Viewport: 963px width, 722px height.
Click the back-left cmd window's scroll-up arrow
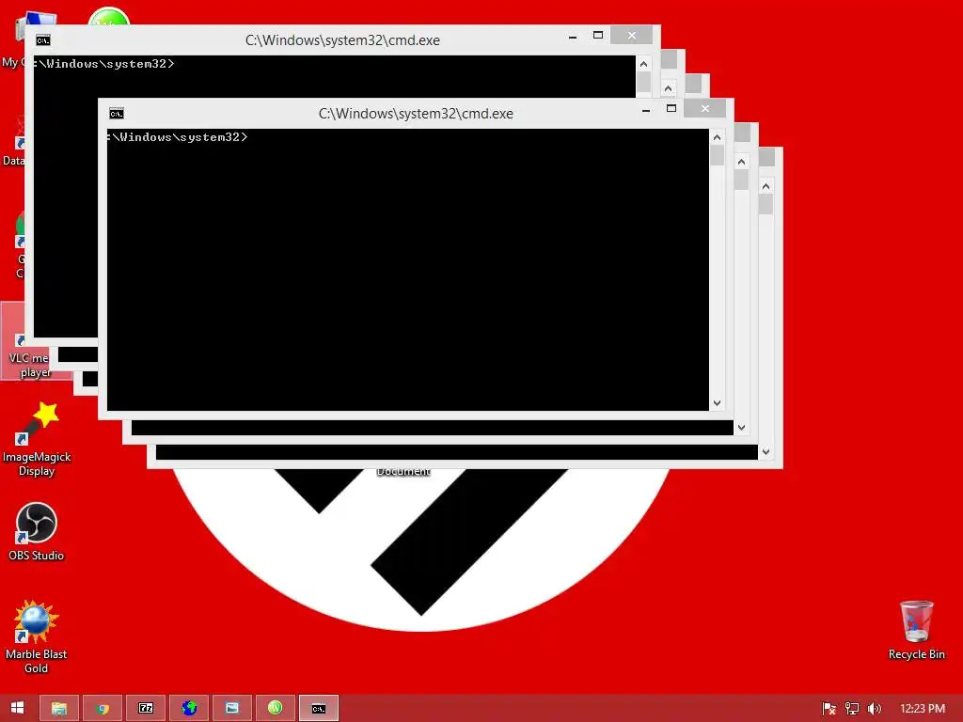643,64
